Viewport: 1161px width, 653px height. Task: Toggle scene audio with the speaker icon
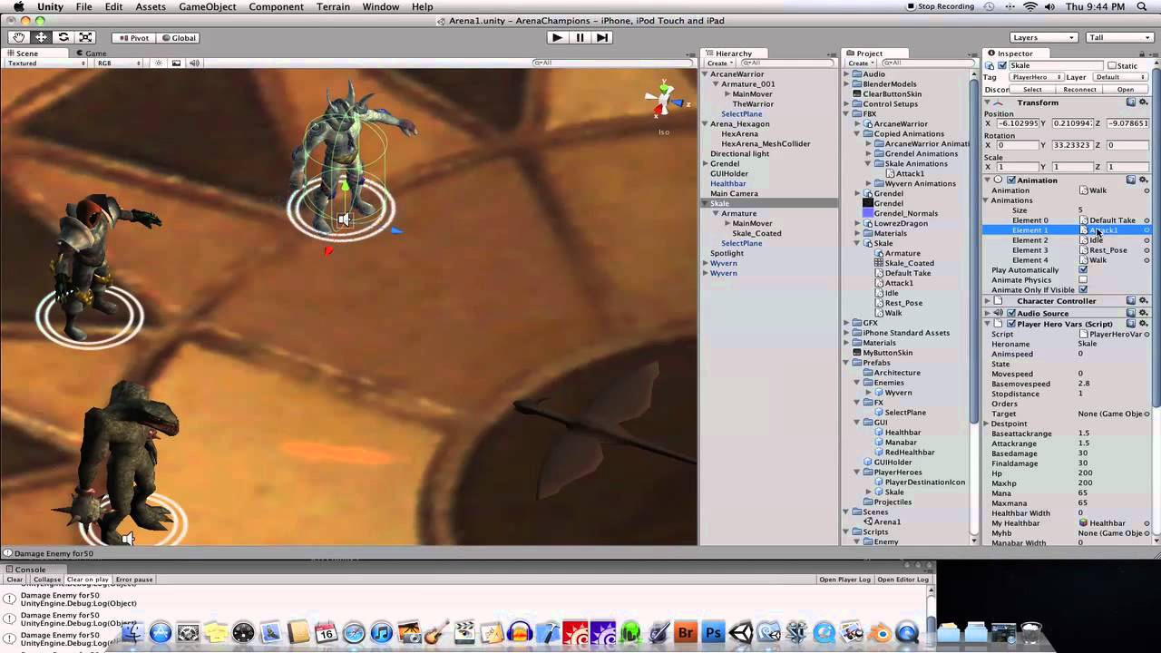196,63
